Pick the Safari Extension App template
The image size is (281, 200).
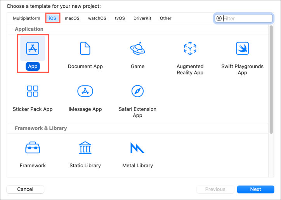(x=137, y=91)
